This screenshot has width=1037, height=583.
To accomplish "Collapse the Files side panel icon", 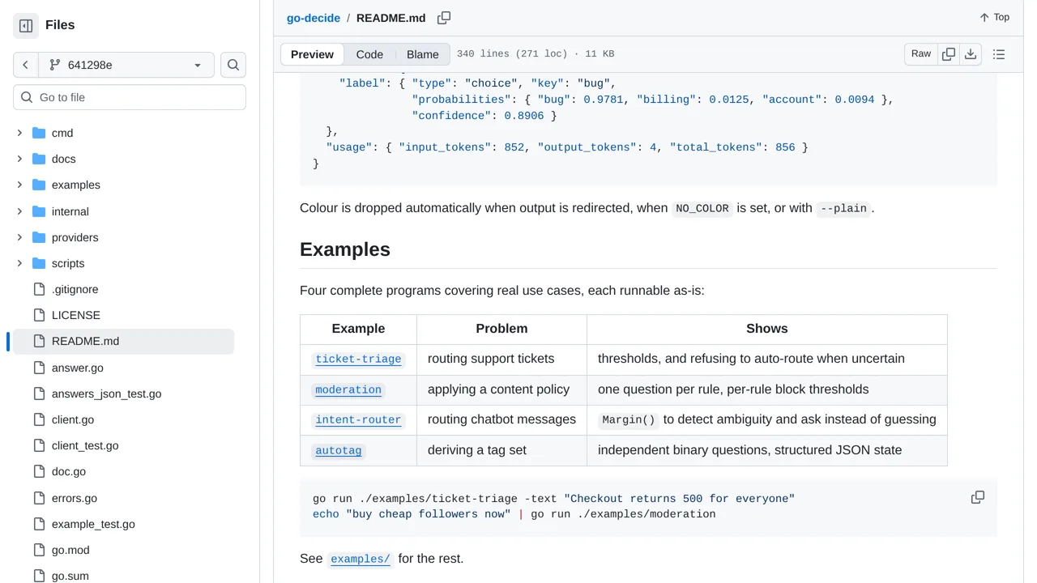I will pyautogui.click(x=26, y=26).
